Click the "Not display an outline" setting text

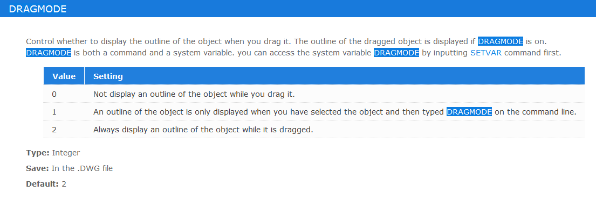click(194, 94)
